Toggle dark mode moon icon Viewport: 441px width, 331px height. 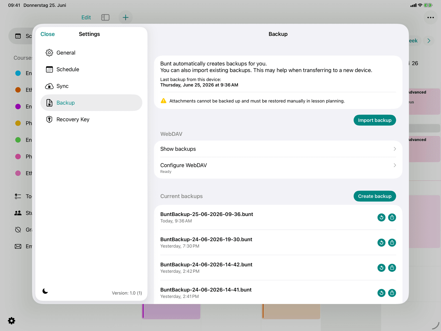pos(45,291)
